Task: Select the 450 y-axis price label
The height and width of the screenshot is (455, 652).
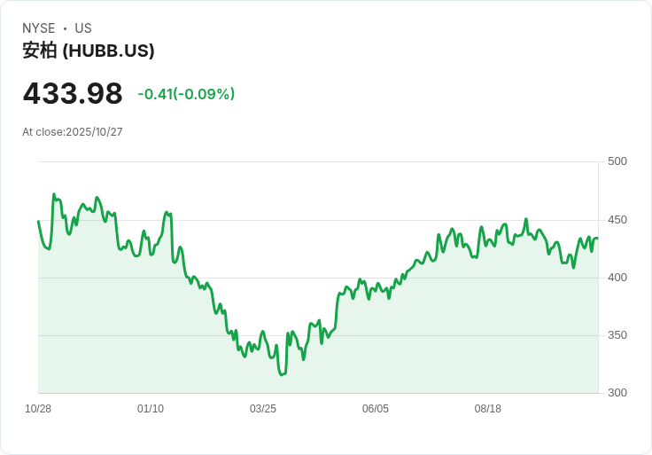Action: pos(617,220)
